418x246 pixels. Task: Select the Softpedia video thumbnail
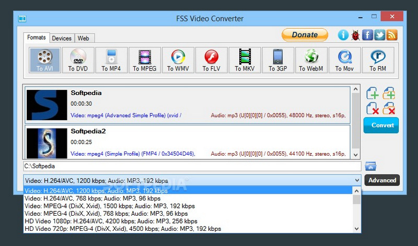point(47,105)
